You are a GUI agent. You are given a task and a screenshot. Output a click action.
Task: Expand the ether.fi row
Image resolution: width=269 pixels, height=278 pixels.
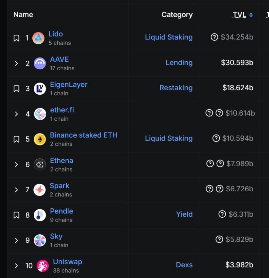[16, 114]
